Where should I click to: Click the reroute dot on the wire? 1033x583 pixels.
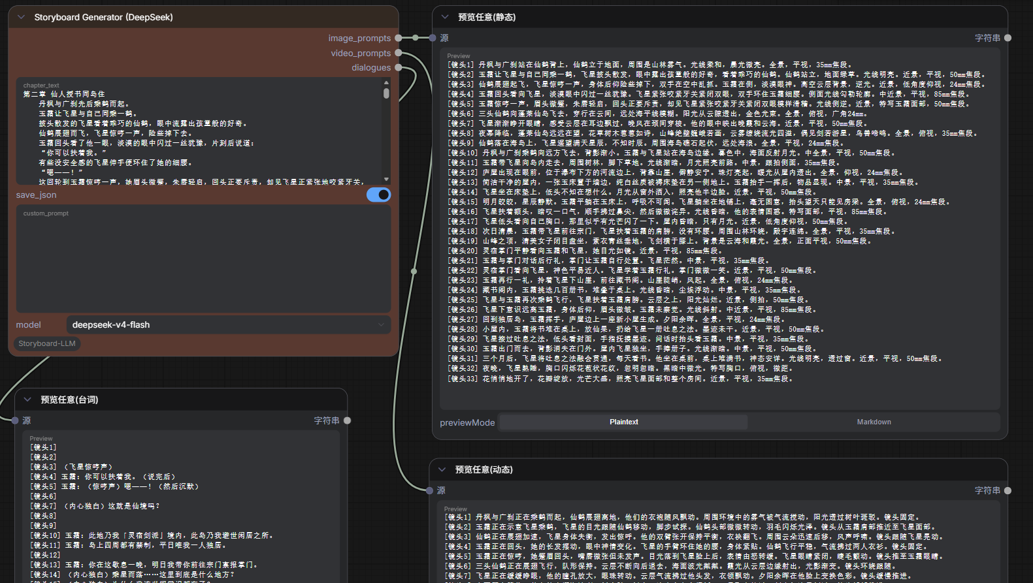click(414, 271)
